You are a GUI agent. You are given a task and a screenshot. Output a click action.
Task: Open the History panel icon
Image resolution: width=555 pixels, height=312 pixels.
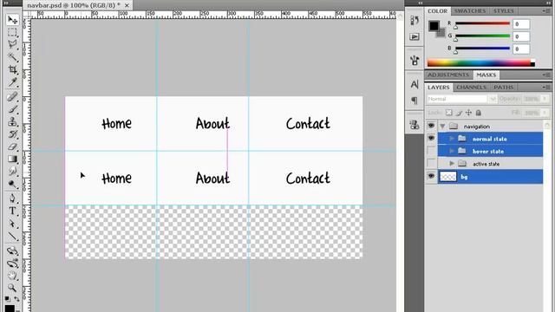415,21
